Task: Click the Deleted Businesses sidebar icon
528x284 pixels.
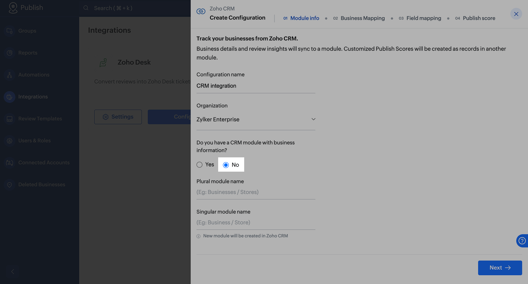Action: click(x=10, y=184)
